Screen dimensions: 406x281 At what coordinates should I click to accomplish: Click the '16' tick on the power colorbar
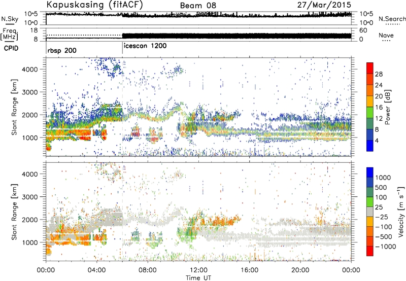coord(379,108)
